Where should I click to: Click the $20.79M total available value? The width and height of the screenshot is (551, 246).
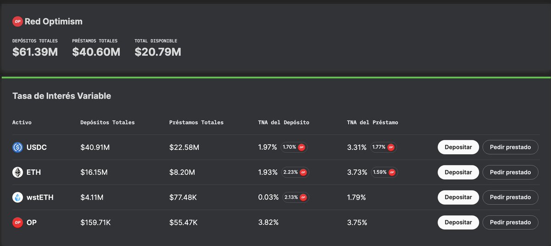[x=157, y=52]
